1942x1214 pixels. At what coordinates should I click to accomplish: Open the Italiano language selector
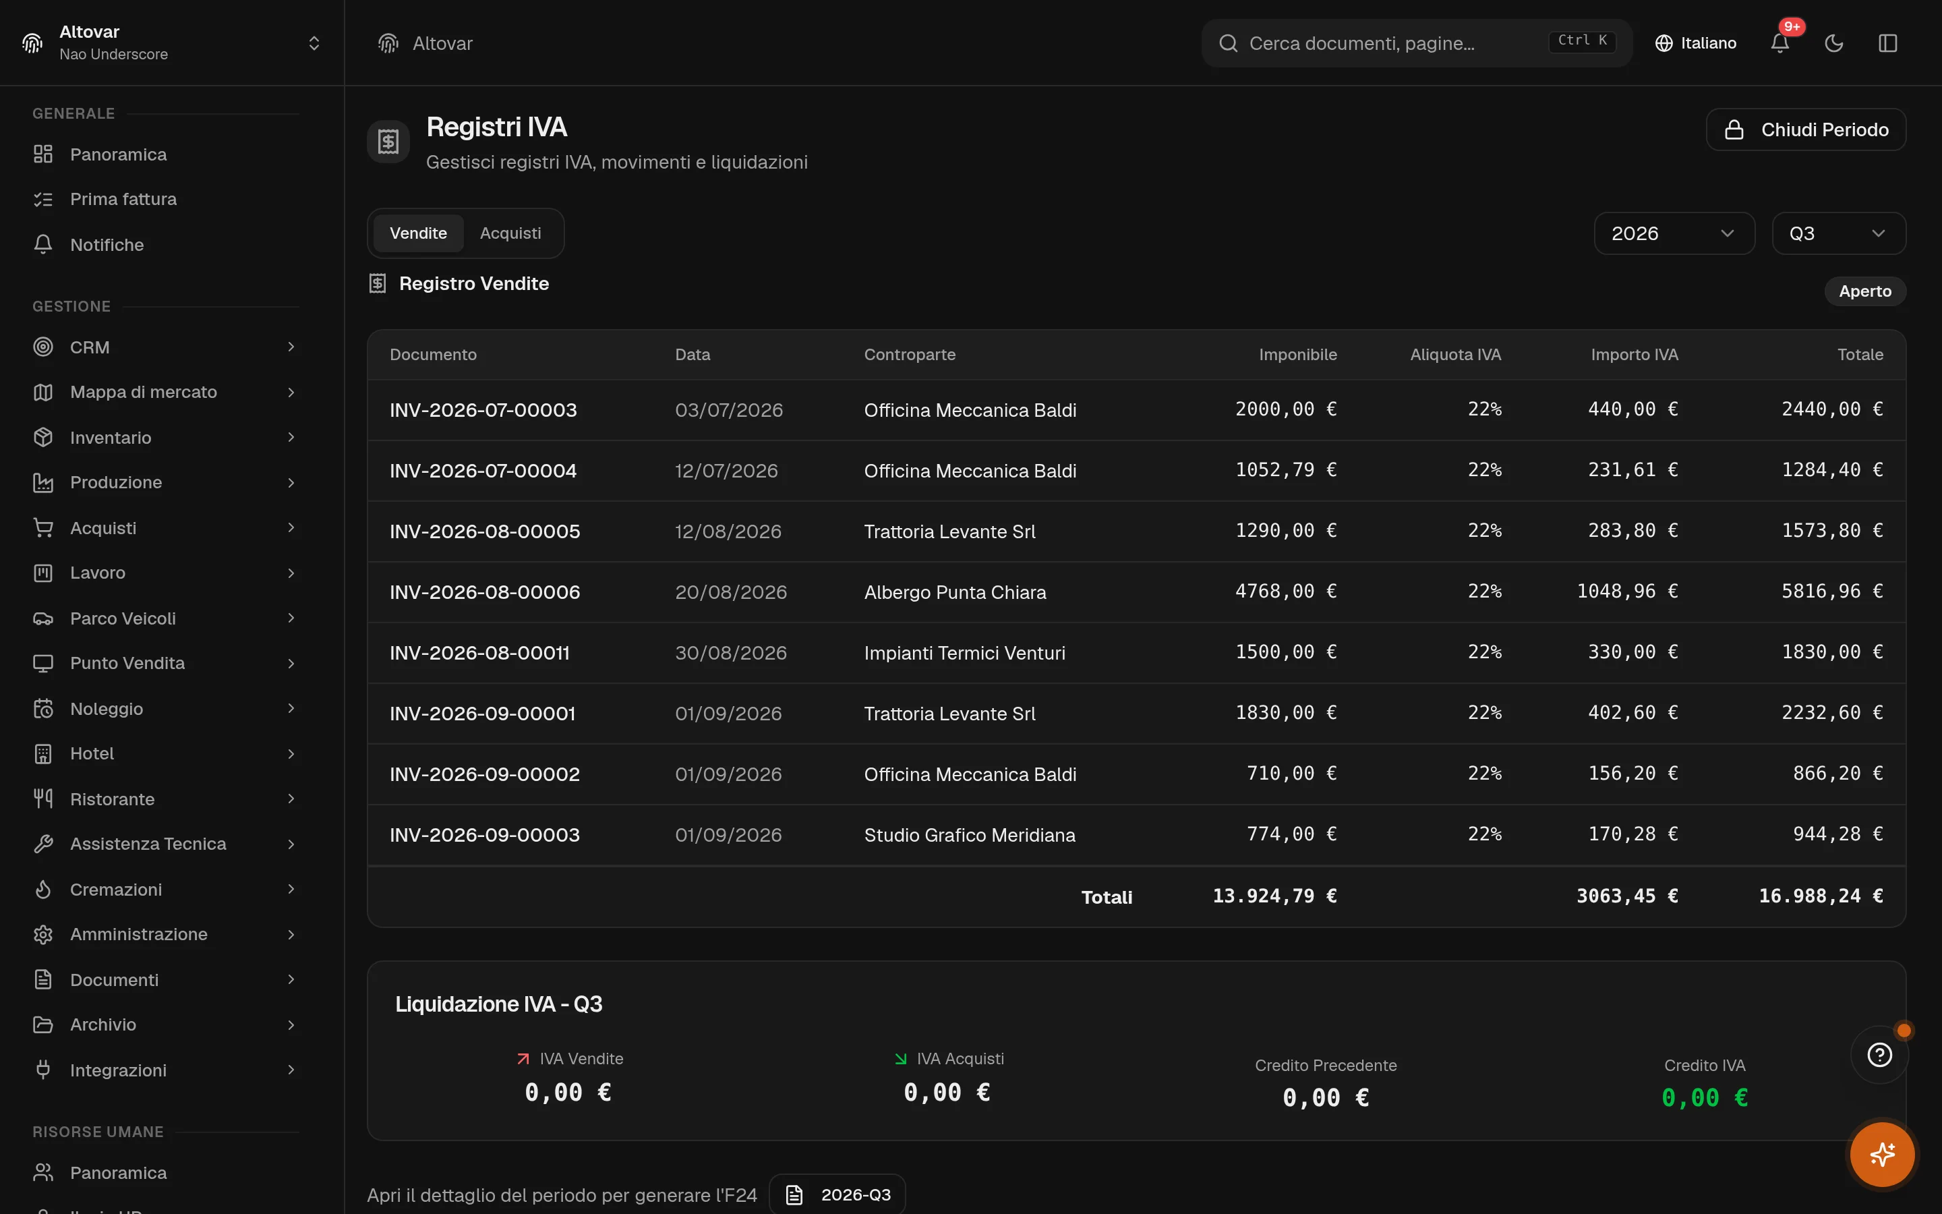1696,42
